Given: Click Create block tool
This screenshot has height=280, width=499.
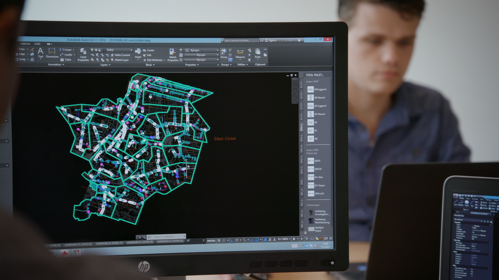Looking at the screenshot, I should [x=148, y=50].
